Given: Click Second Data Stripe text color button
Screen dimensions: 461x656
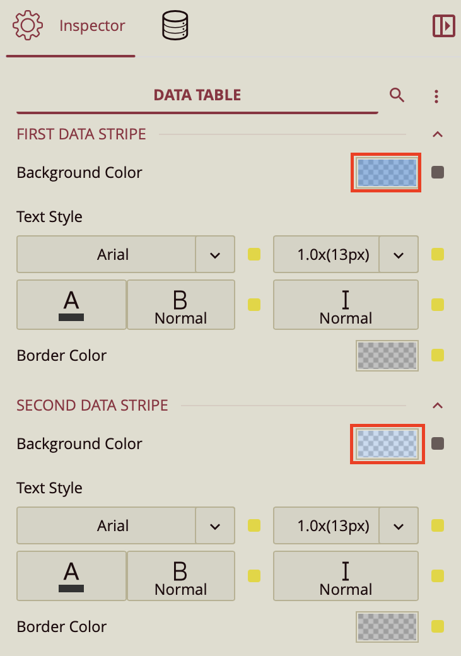Looking at the screenshot, I should pos(71,576).
